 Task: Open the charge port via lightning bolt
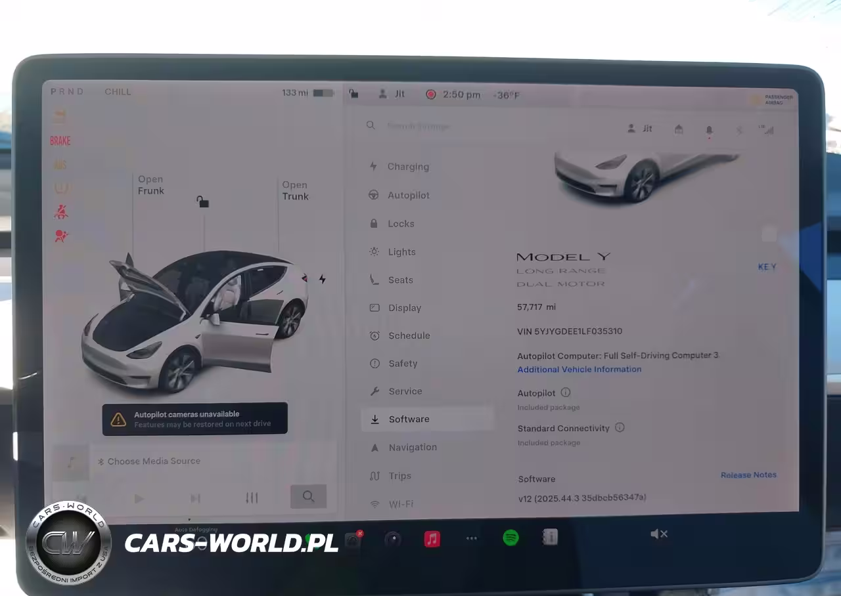pyautogui.click(x=322, y=279)
